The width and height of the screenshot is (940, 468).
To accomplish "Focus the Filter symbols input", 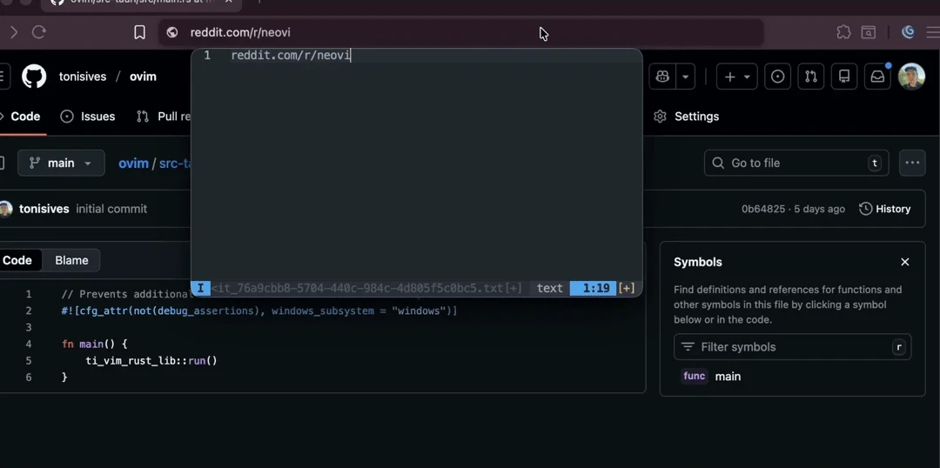I will pos(793,347).
